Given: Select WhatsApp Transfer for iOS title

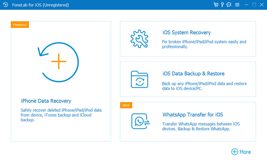Looking at the screenshot, I should point(193,114).
